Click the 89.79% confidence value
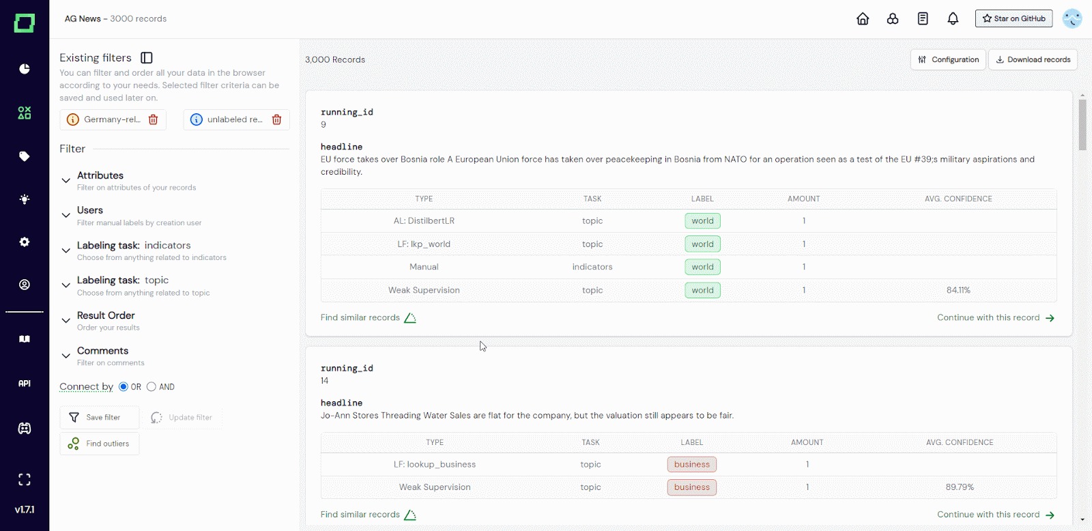The image size is (1092, 531). point(960,487)
